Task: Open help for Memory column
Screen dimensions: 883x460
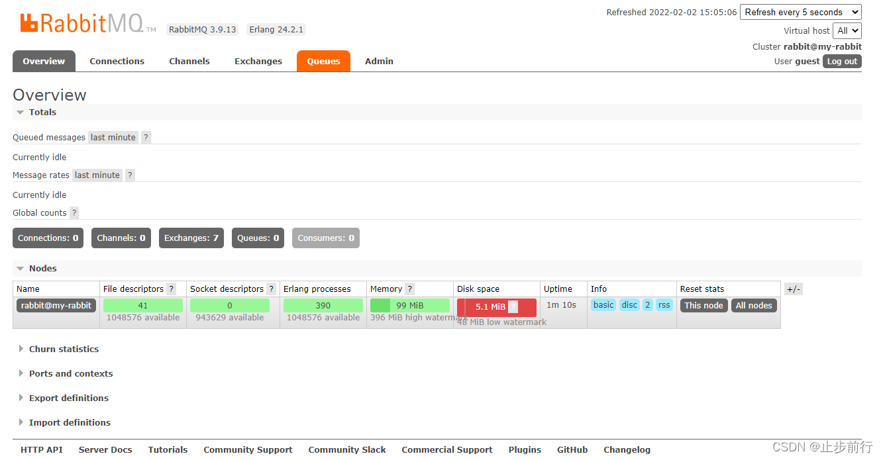Action: point(410,289)
